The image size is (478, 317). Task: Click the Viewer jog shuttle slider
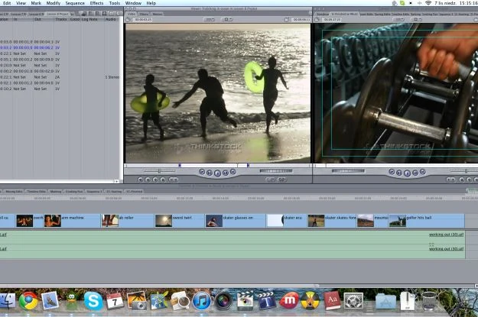point(160,172)
